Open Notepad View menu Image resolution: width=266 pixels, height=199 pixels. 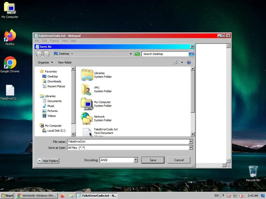pos(65,41)
